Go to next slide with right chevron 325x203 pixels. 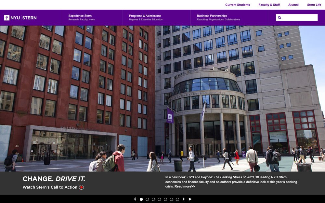pyautogui.click(x=183, y=199)
